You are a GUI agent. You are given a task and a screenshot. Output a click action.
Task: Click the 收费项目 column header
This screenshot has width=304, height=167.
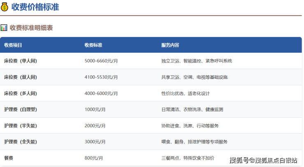pyautogui.click(x=13, y=45)
